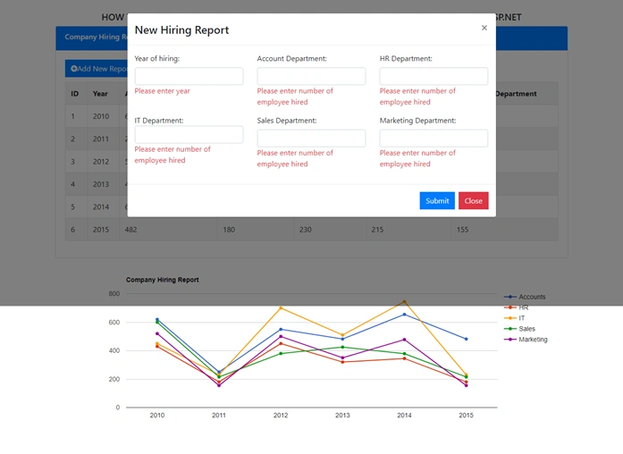
Task: Click the 'Please enter year' validation message
Action: 162,91
